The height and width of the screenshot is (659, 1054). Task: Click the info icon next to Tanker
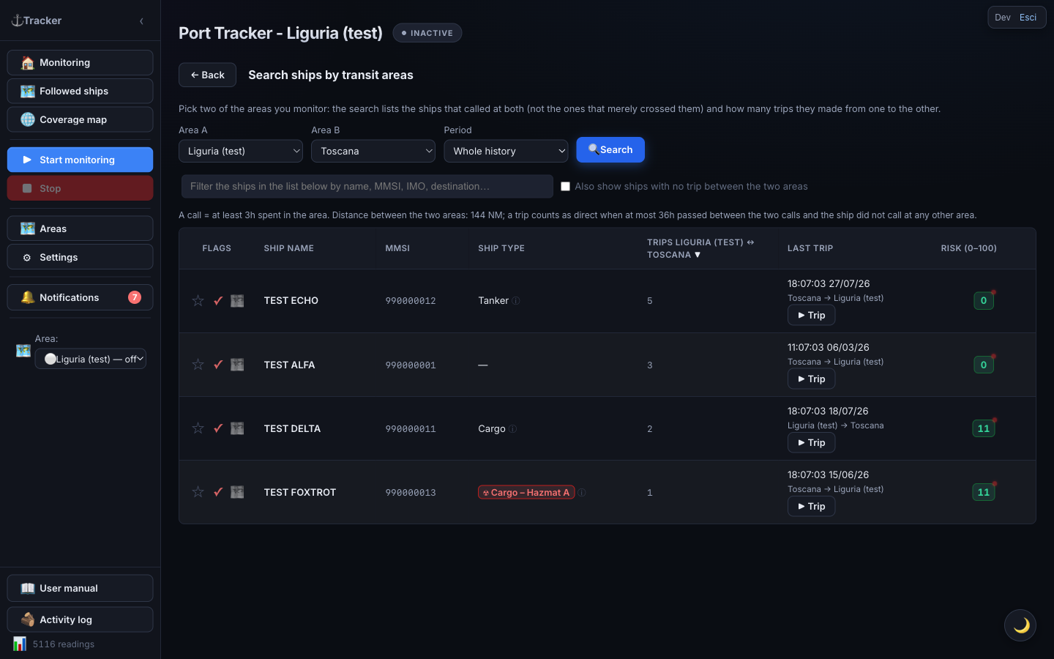pos(516,301)
